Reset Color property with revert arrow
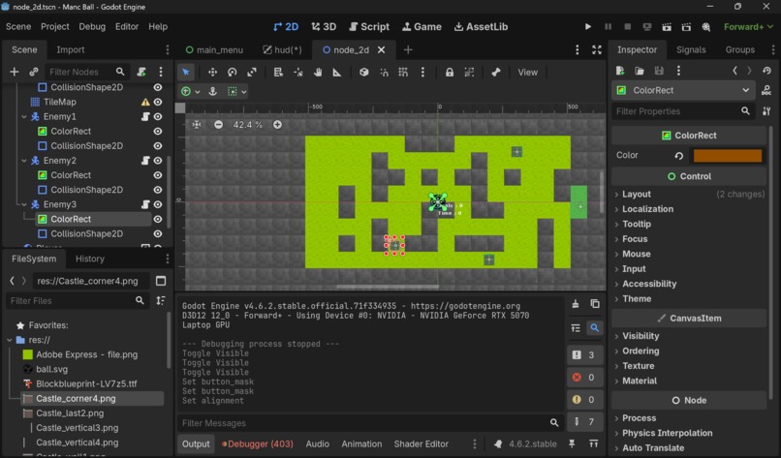781x458 pixels. (x=678, y=155)
